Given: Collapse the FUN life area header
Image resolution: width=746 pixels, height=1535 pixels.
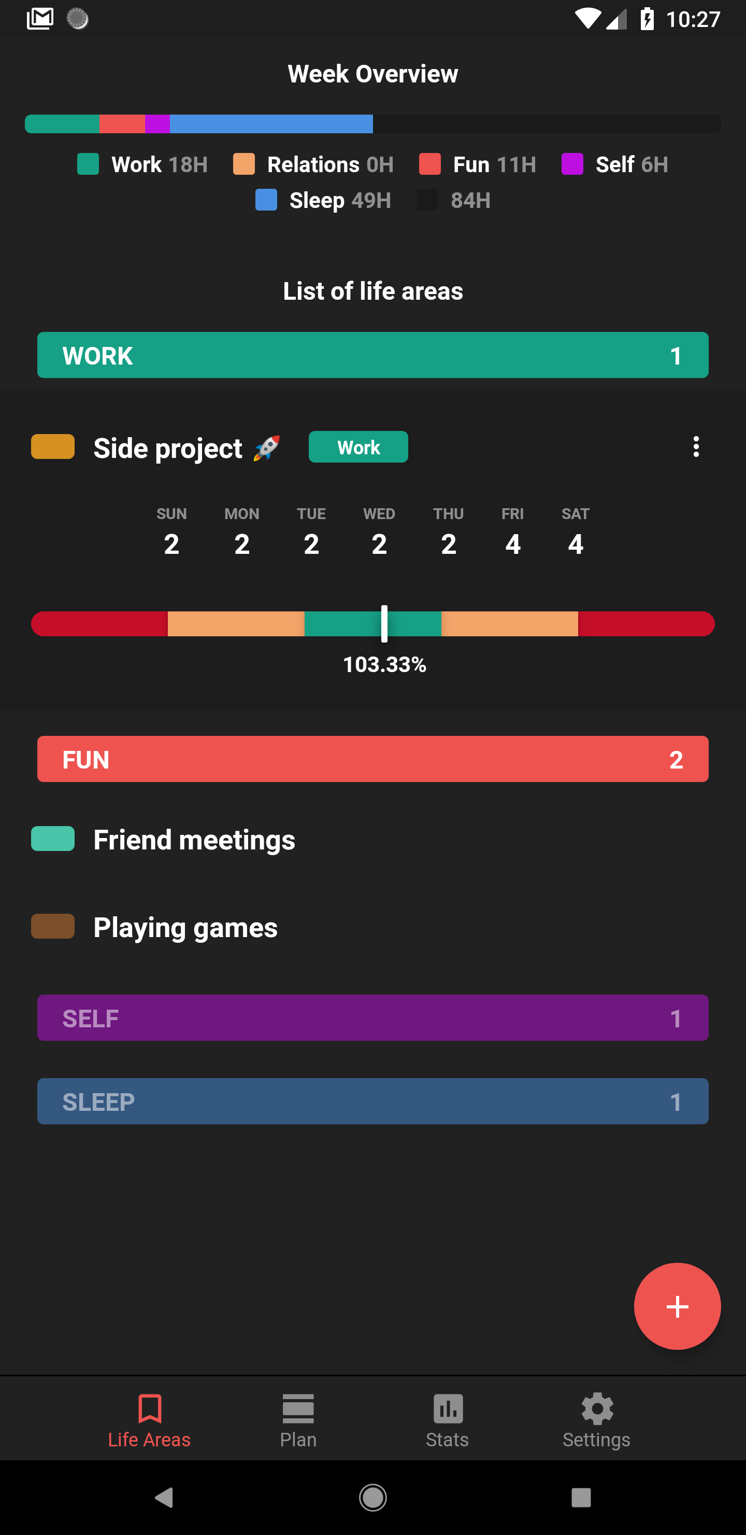Looking at the screenshot, I should coord(372,759).
